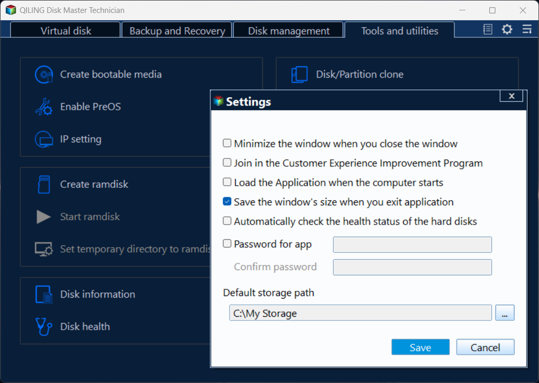
Task: Open the hamburger menu in the tab bar
Action: (527, 30)
